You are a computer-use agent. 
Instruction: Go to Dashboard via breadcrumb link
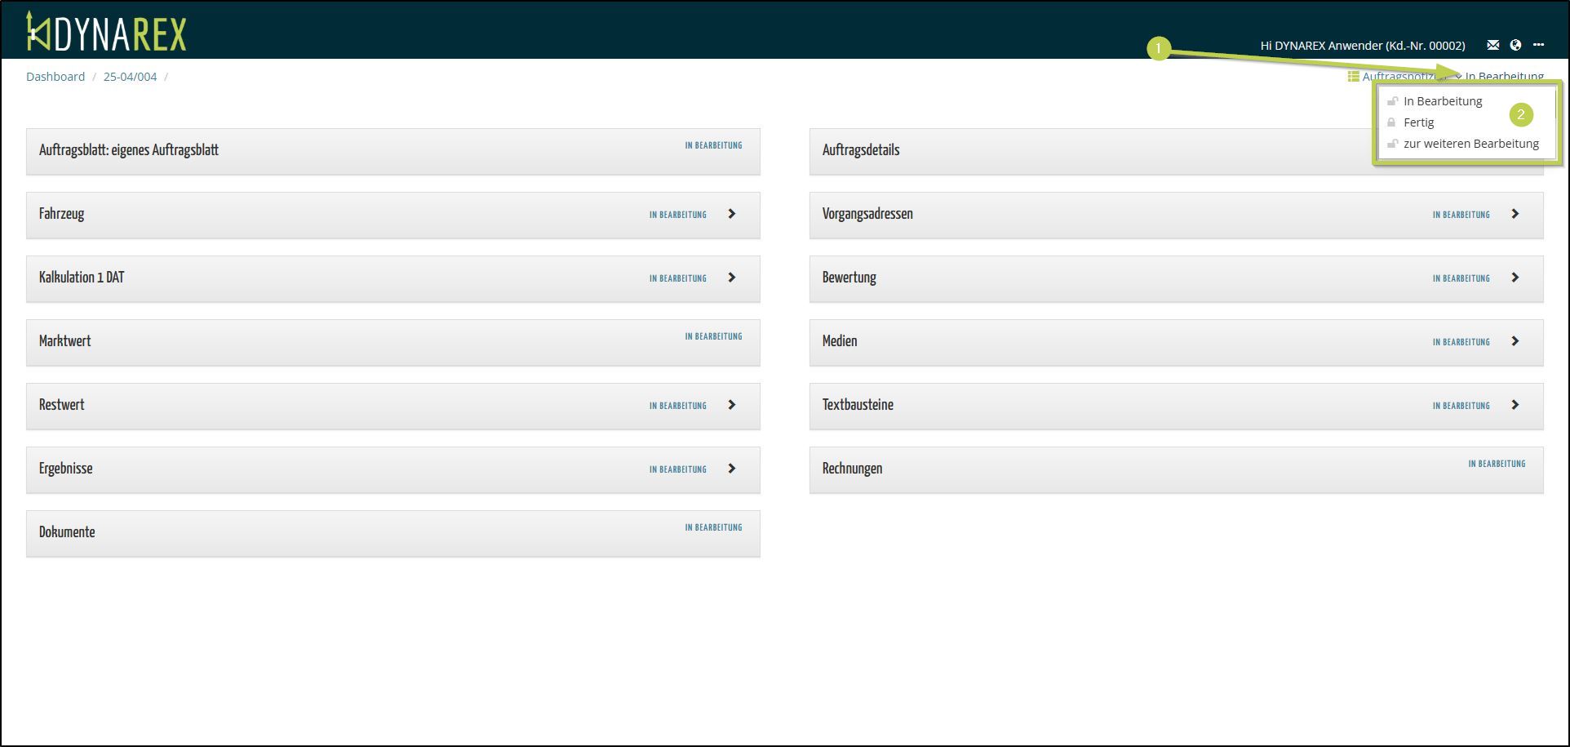(x=55, y=77)
